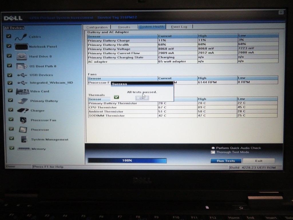Select the Processor Fan icon
This screenshot has height=220, width=293.
(x=23, y=120)
